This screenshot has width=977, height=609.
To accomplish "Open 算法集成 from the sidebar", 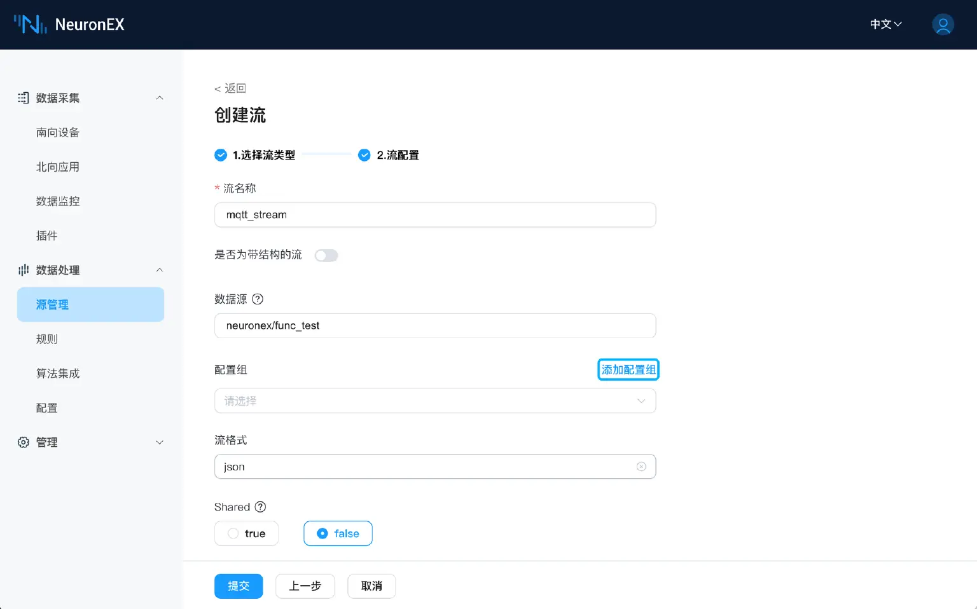I will click(x=58, y=374).
